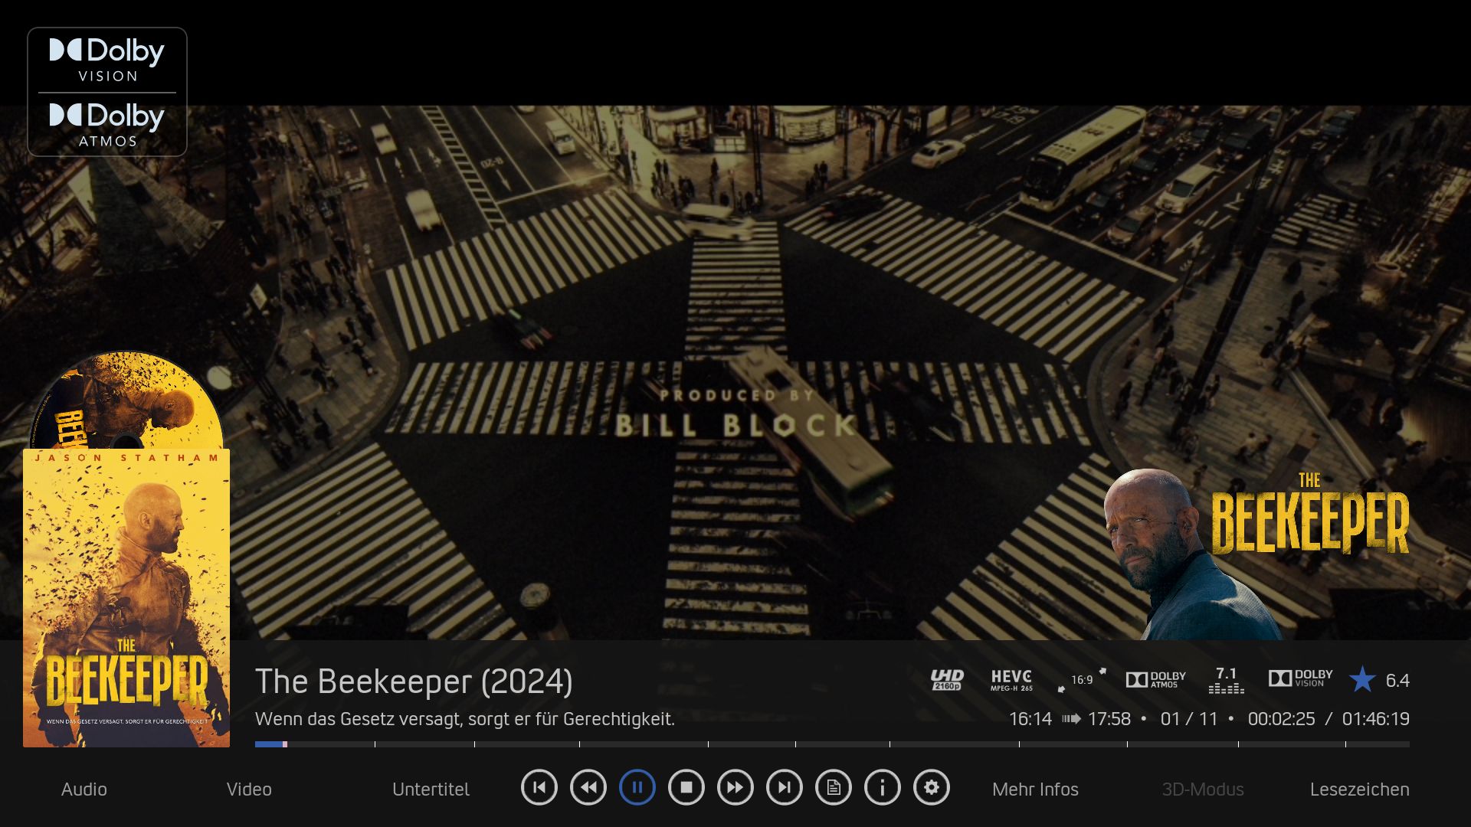Show the video info icon
The image size is (1471, 827).
(883, 787)
